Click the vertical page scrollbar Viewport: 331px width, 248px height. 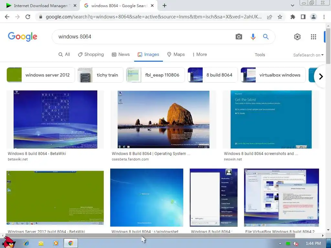click(x=328, y=46)
